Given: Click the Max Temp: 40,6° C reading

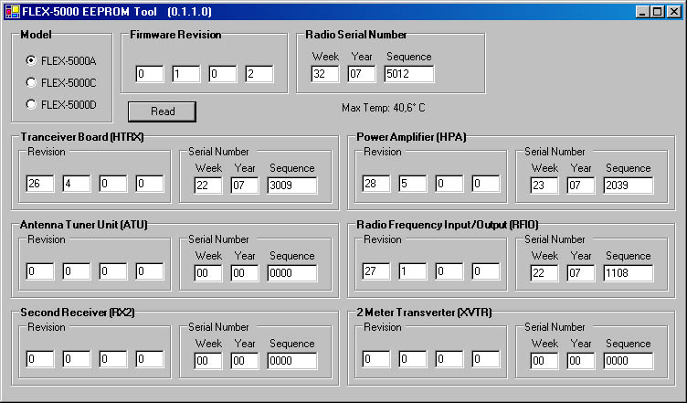Looking at the screenshot, I should point(384,108).
